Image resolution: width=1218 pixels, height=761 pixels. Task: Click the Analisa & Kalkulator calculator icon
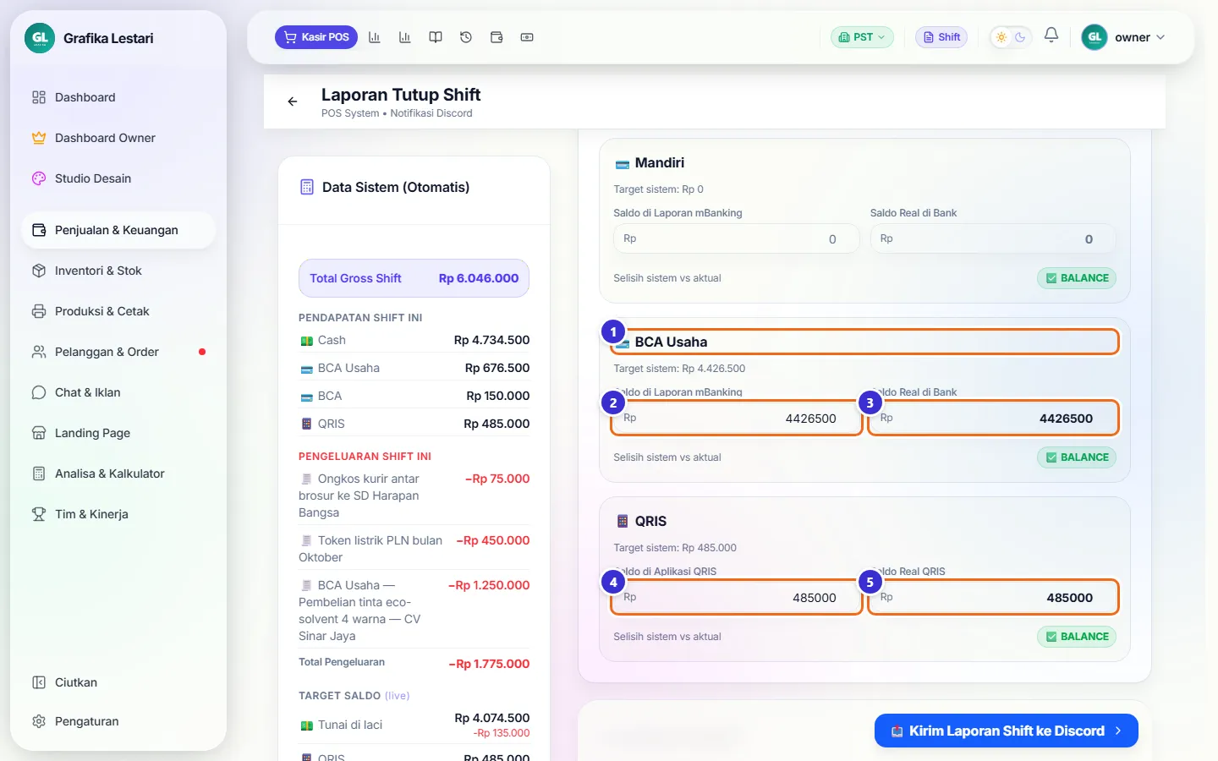coord(39,474)
